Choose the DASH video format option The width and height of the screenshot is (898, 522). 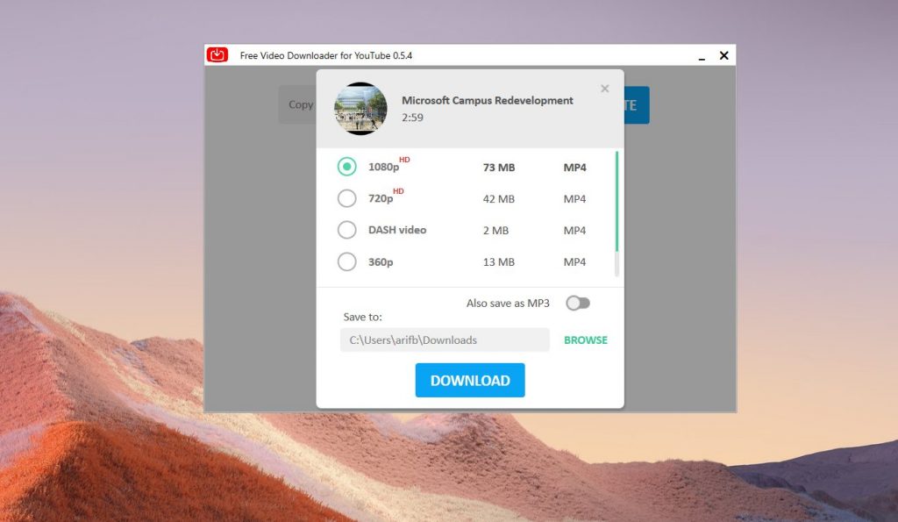coord(346,230)
